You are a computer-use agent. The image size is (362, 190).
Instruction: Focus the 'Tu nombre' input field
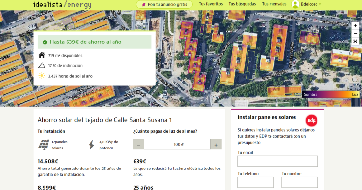tap(299, 182)
